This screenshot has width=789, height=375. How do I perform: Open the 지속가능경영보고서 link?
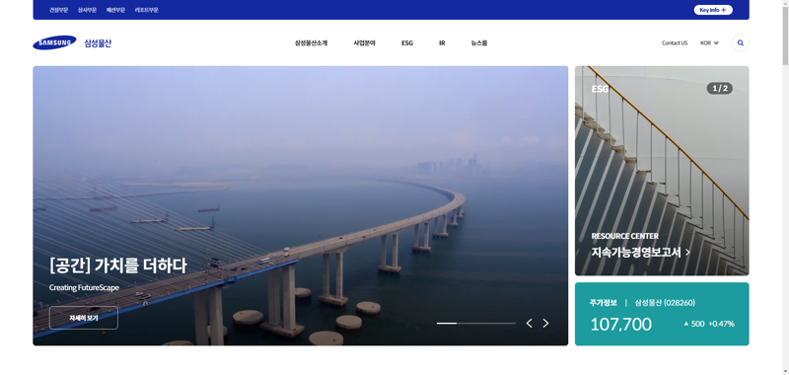[x=640, y=253]
